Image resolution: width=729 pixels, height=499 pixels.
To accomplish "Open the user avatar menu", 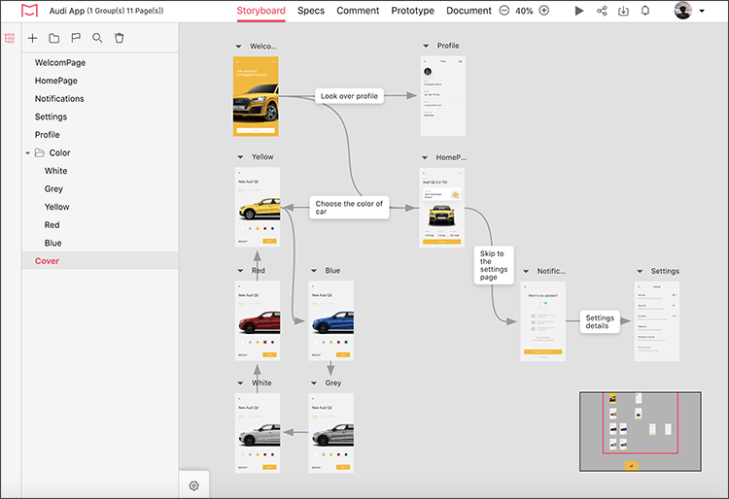I will pyautogui.click(x=682, y=11).
